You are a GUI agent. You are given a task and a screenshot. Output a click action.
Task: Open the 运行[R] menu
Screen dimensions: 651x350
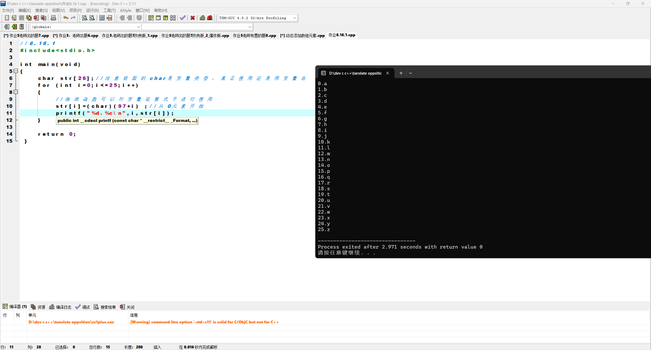92,10
